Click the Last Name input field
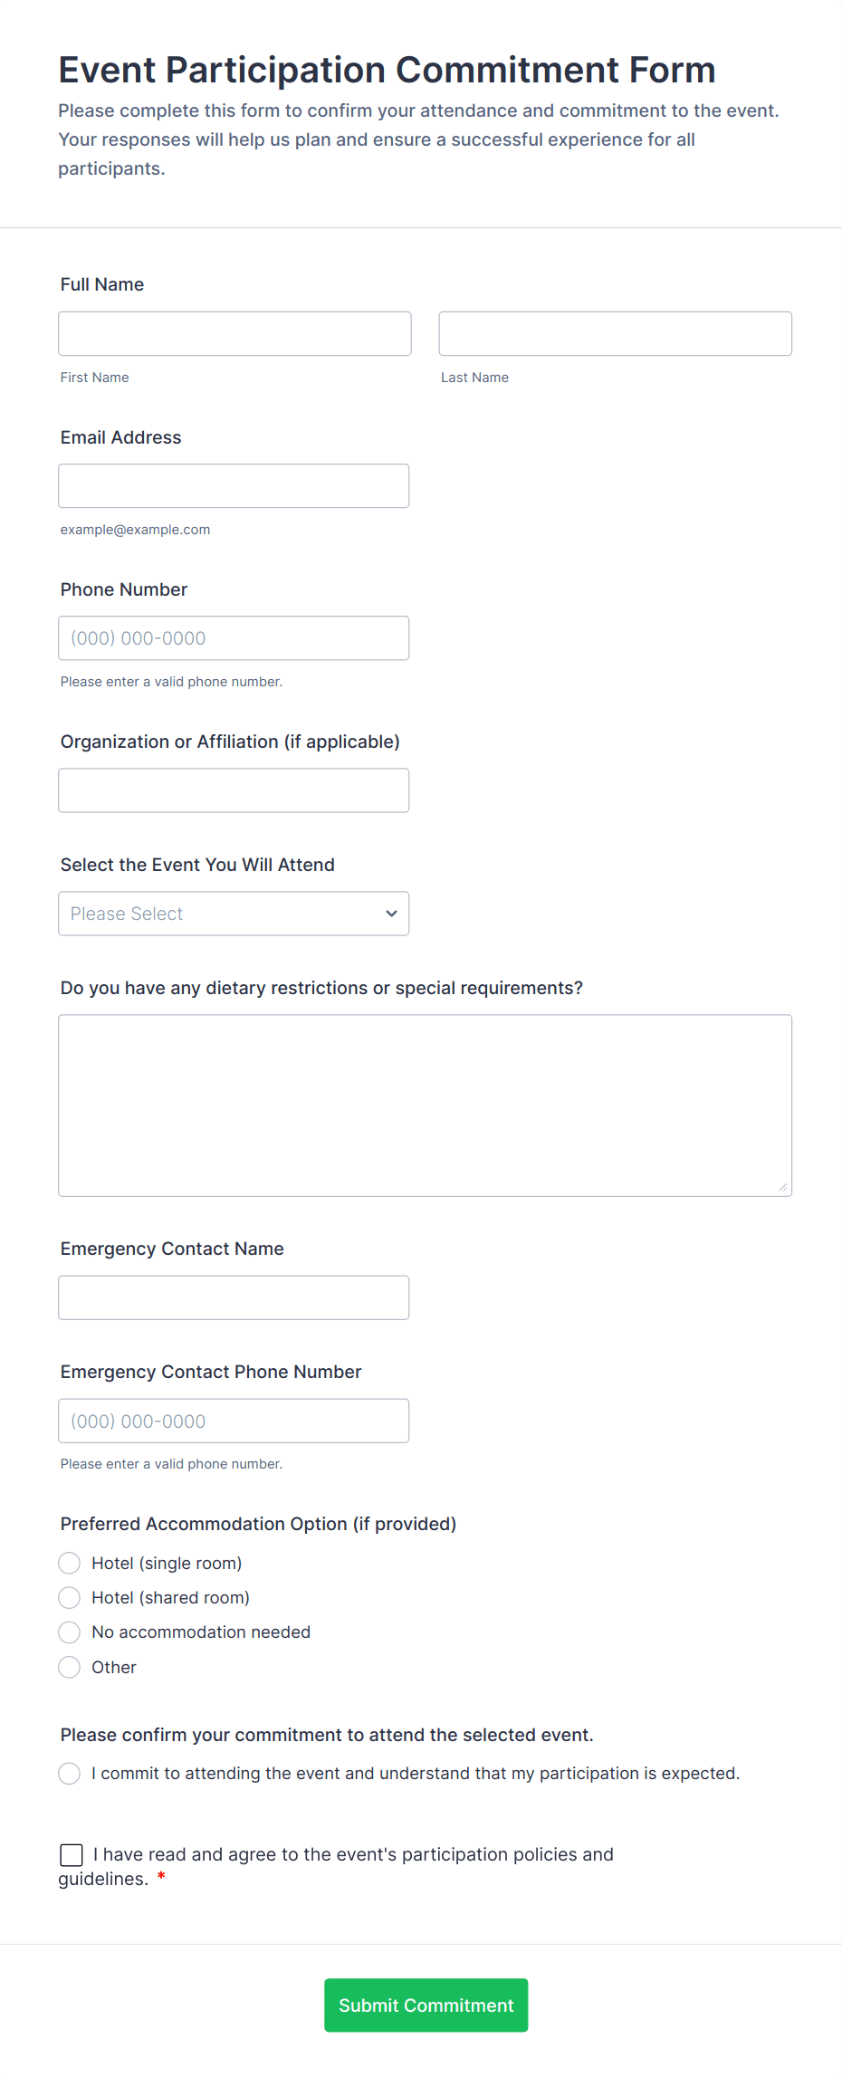The height and width of the screenshot is (2077, 842). click(x=615, y=333)
